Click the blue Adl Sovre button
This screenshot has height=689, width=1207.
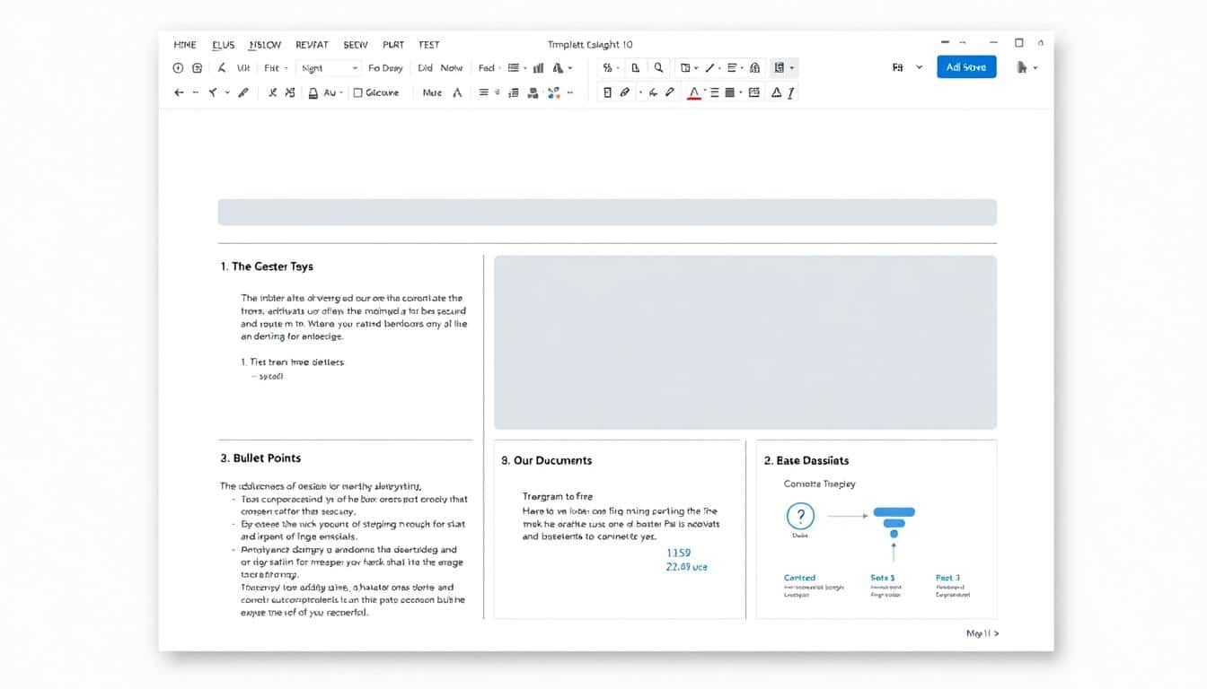(966, 67)
